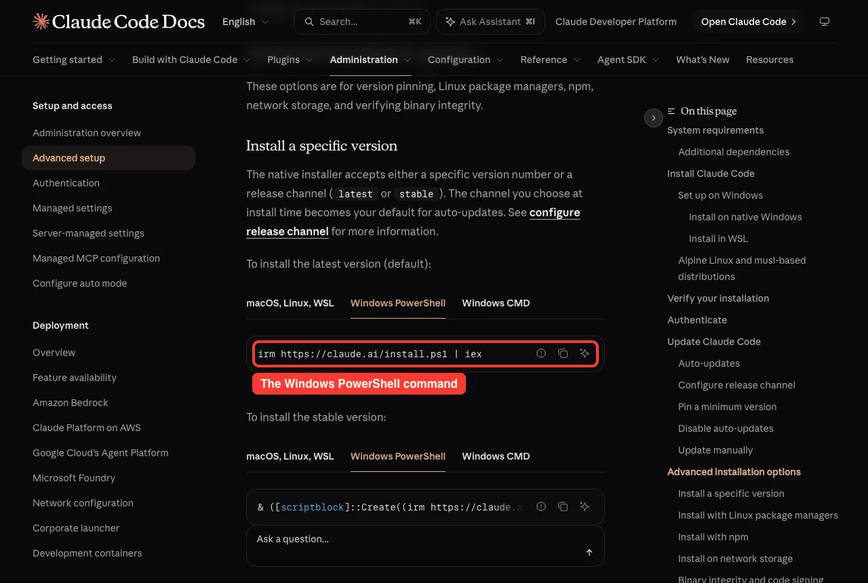Click the sparkle icon on the scriptblock code block
The width and height of the screenshot is (868, 583).
point(585,506)
